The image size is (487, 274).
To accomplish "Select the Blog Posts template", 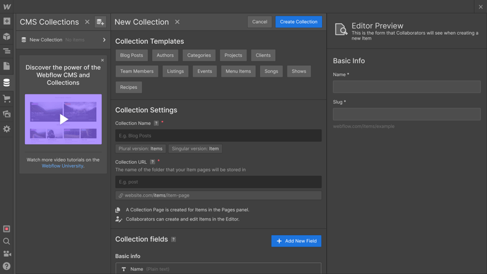I will pos(131,55).
